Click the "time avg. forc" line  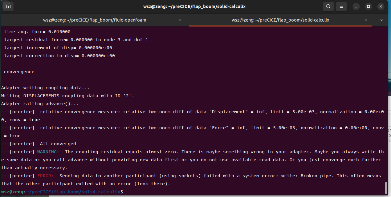tap(37, 32)
